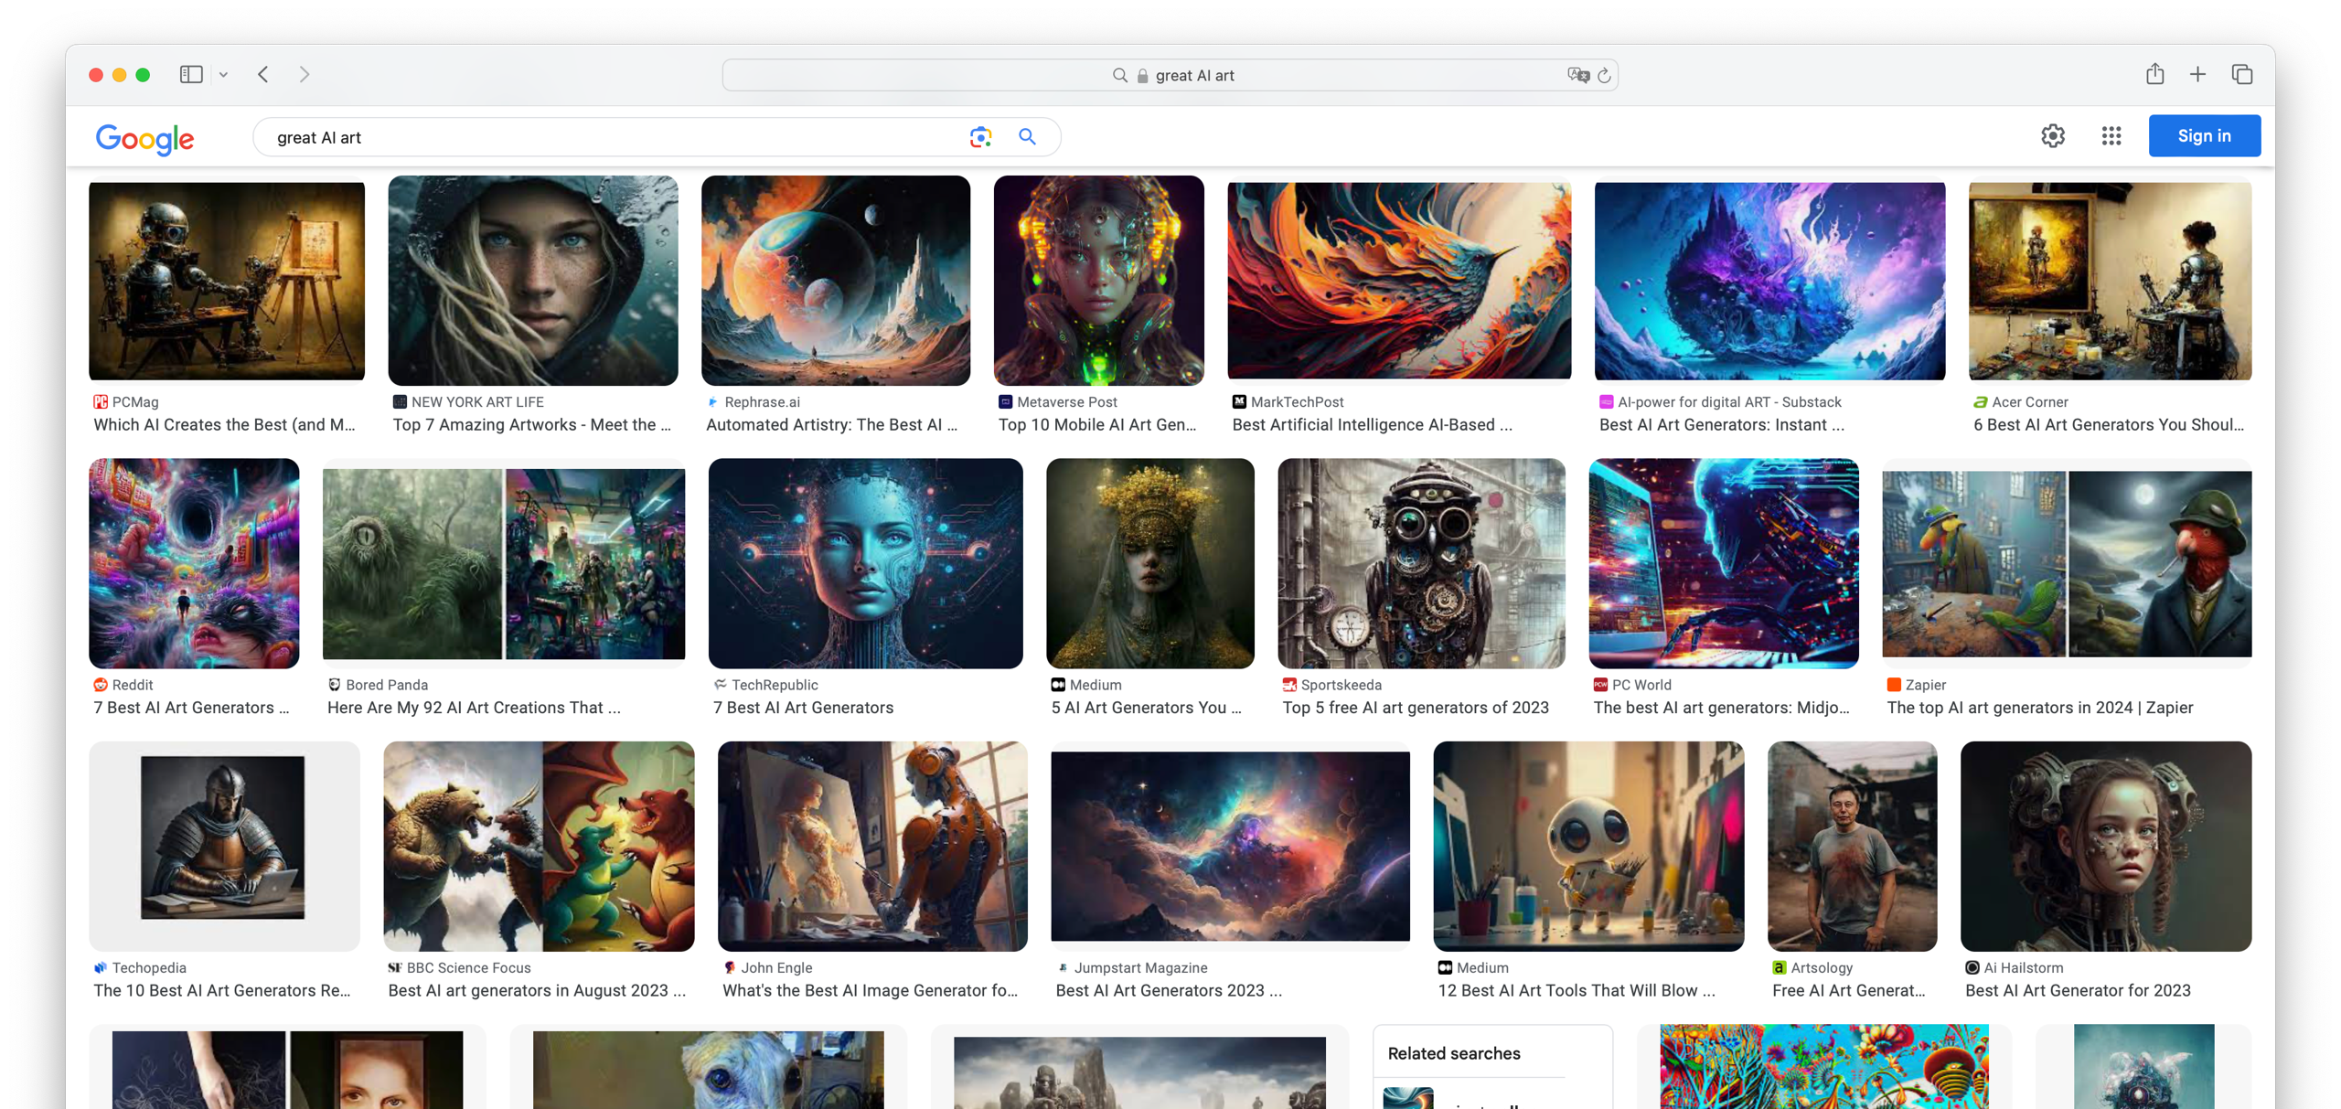Click the translate icon in address bar
Screen dimensions: 2341x1109
pyautogui.click(x=1577, y=76)
